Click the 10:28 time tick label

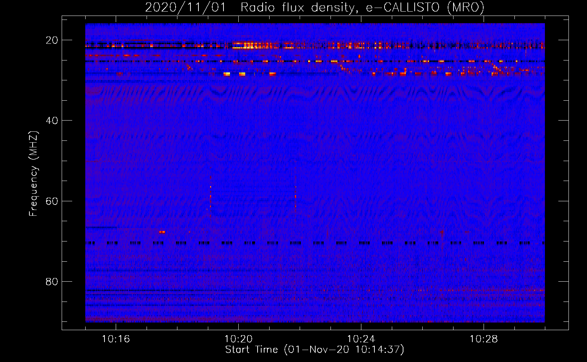pos(484,339)
